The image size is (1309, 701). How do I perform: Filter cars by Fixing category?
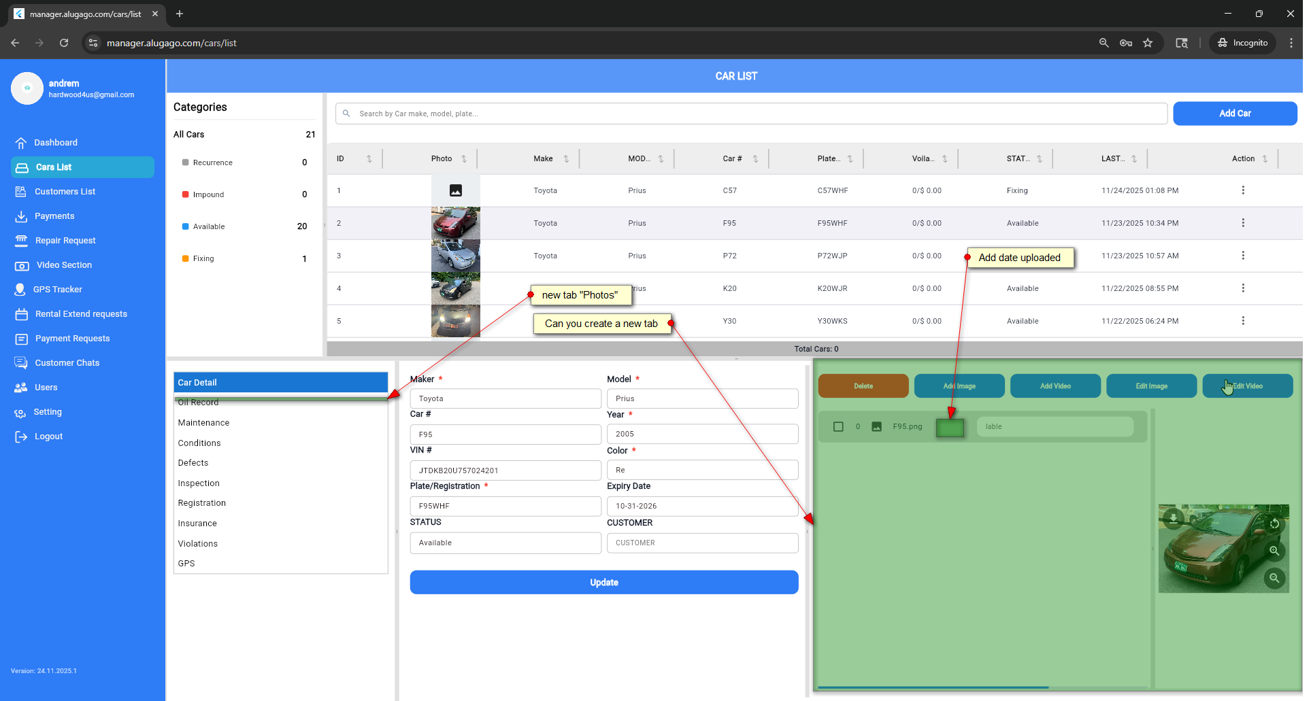[203, 258]
